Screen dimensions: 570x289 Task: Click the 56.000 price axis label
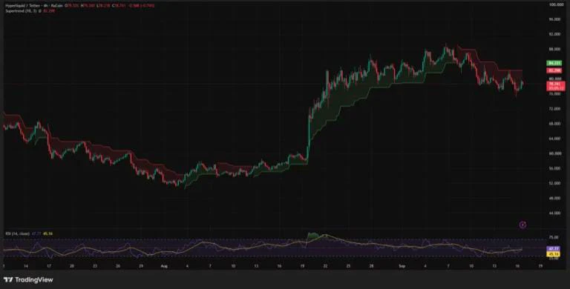coord(555,168)
